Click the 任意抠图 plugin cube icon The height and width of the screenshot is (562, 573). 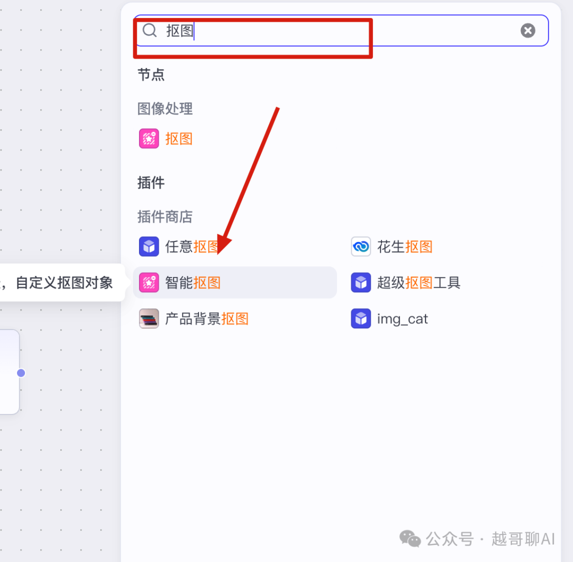pos(149,247)
